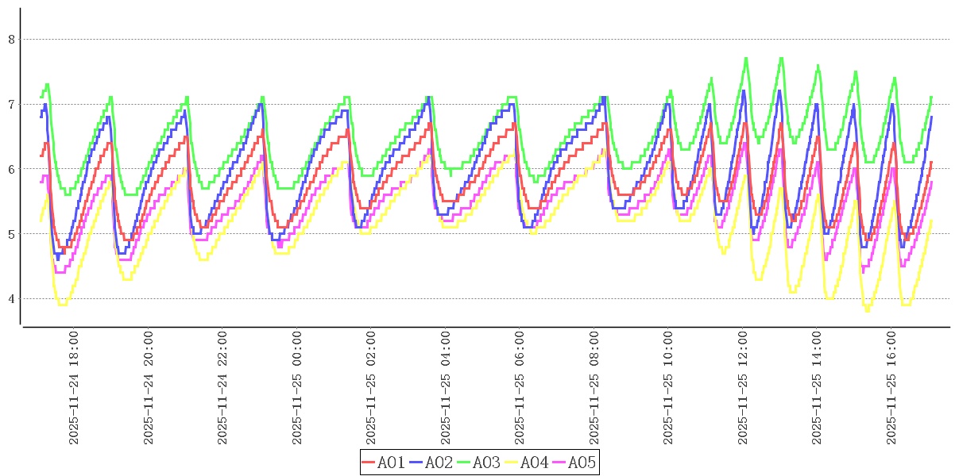
Task: Hide the A03 series via legend label
Action: pyautogui.click(x=486, y=463)
